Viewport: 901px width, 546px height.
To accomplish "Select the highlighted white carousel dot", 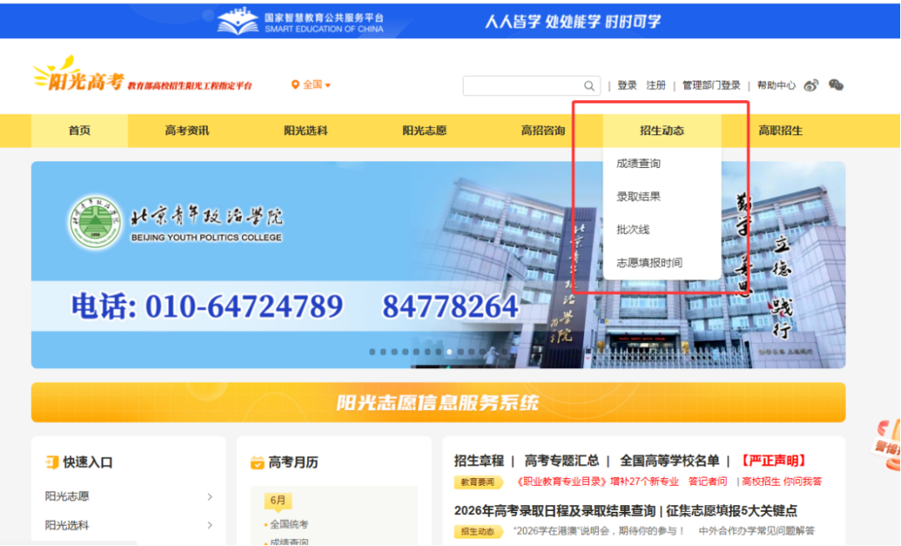I will coord(450,351).
